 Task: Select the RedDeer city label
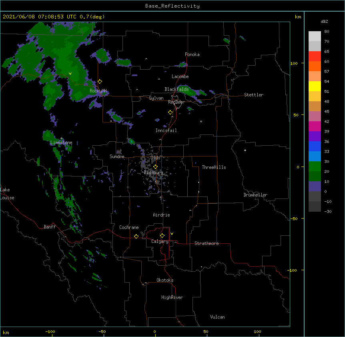tap(176, 102)
